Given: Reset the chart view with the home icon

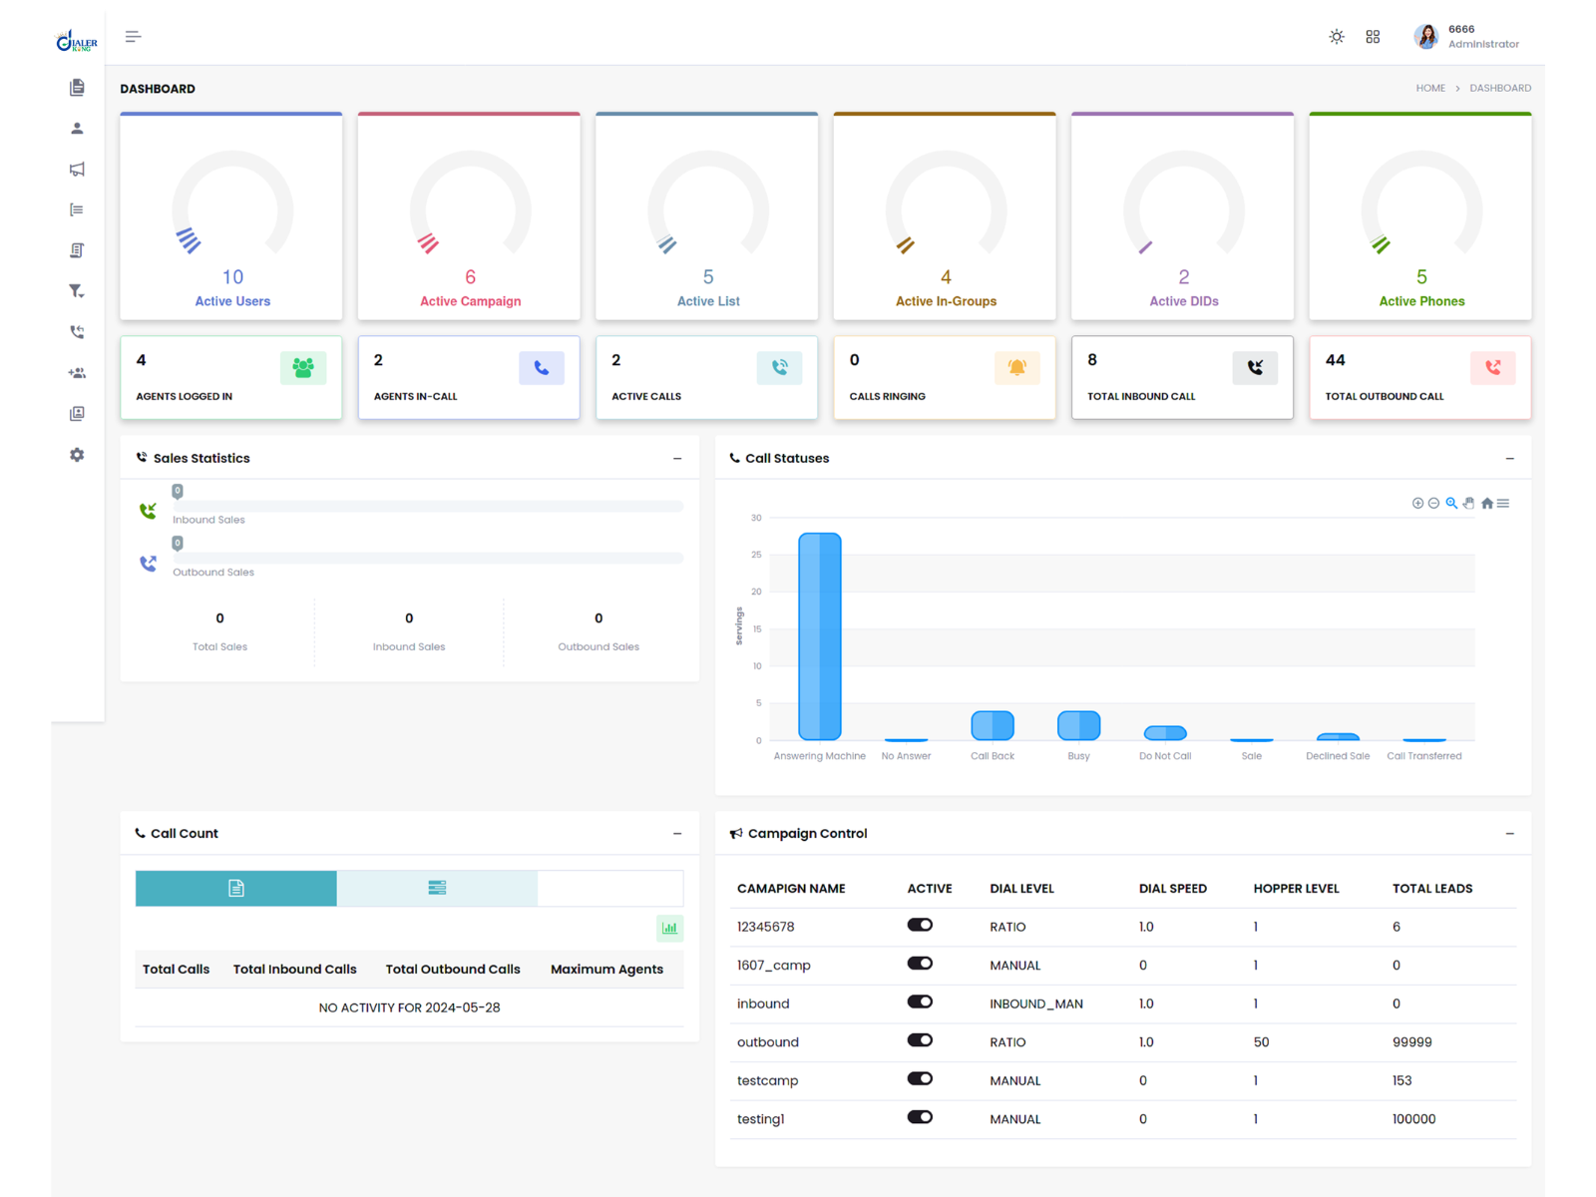Looking at the screenshot, I should (1485, 504).
